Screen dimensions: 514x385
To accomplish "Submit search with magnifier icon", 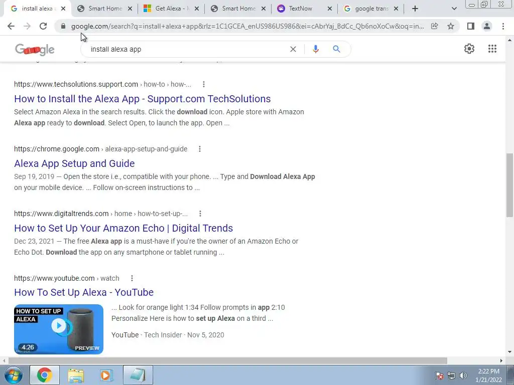I will point(336,49).
